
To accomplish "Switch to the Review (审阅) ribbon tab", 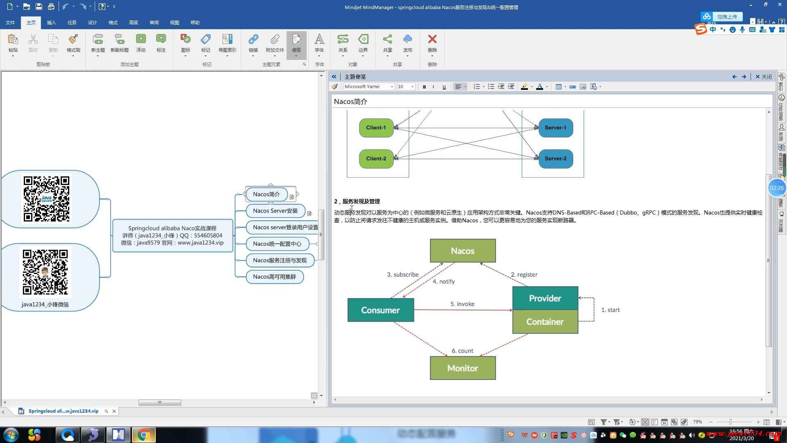I will point(154,23).
